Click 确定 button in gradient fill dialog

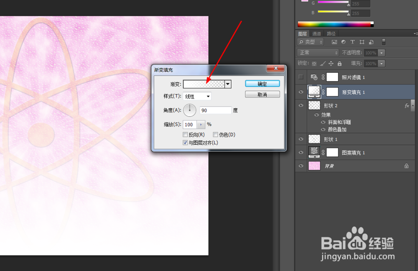263,84
